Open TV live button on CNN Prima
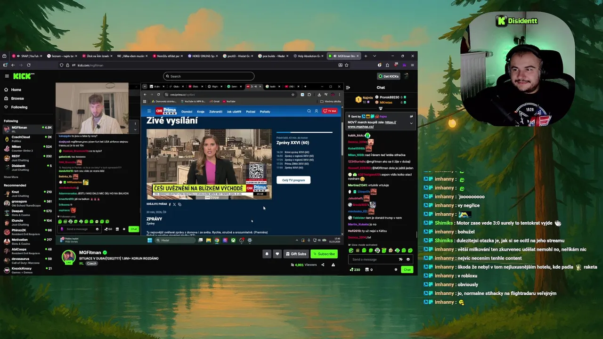Viewport: 603px width, 339px height. click(x=330, y=111)
